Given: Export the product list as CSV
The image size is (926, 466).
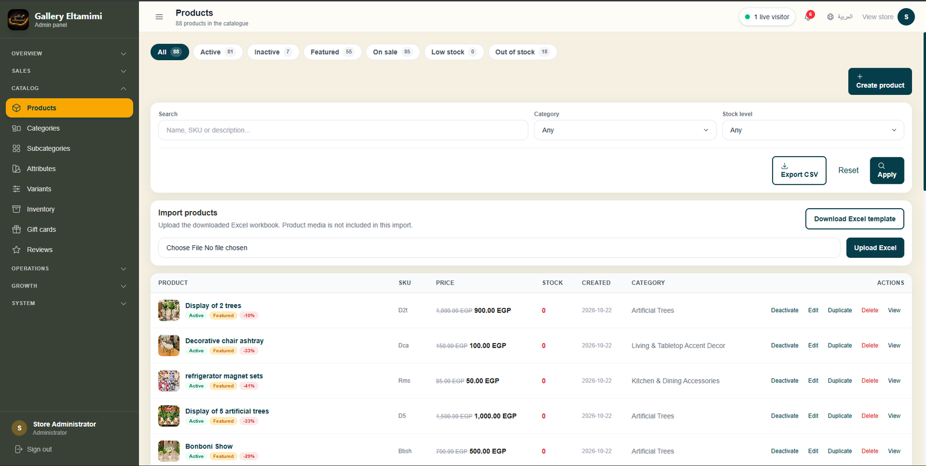Looking at the screenshot, I should coord(799,171).
